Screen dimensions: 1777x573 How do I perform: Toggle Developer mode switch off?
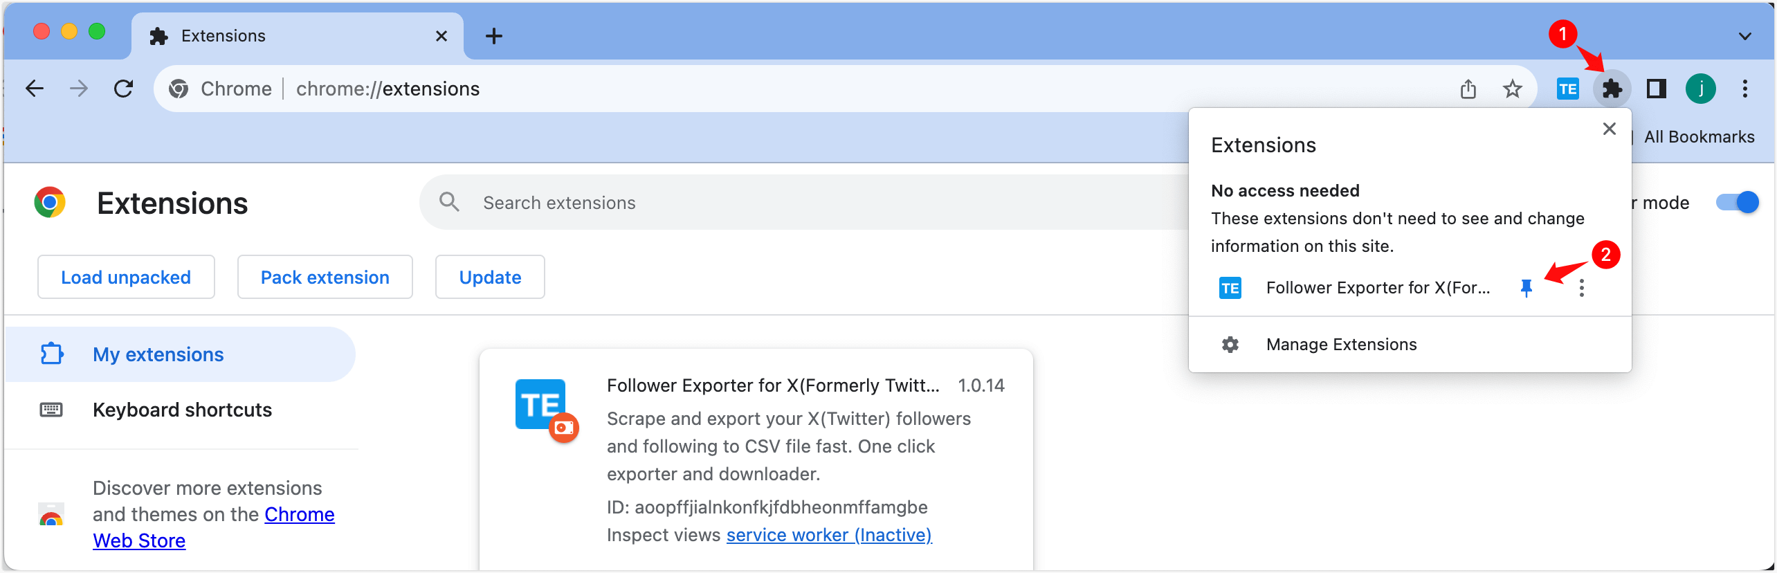(1738, 202)
